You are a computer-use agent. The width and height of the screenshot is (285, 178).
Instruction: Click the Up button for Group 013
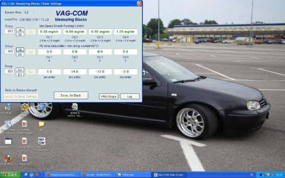point(20,29)
